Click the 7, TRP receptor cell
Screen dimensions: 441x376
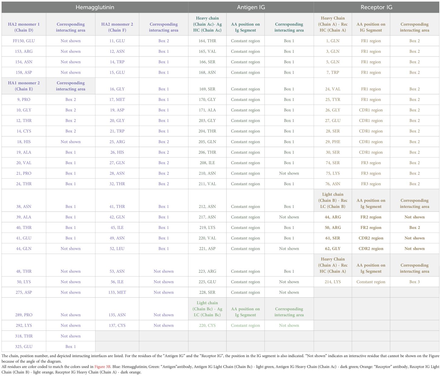333,72
